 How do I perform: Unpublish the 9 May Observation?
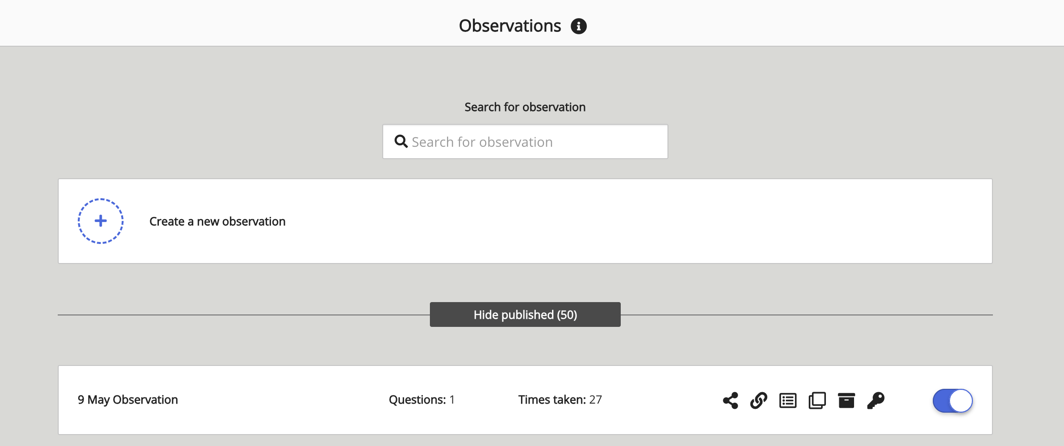tap(952, 401)
